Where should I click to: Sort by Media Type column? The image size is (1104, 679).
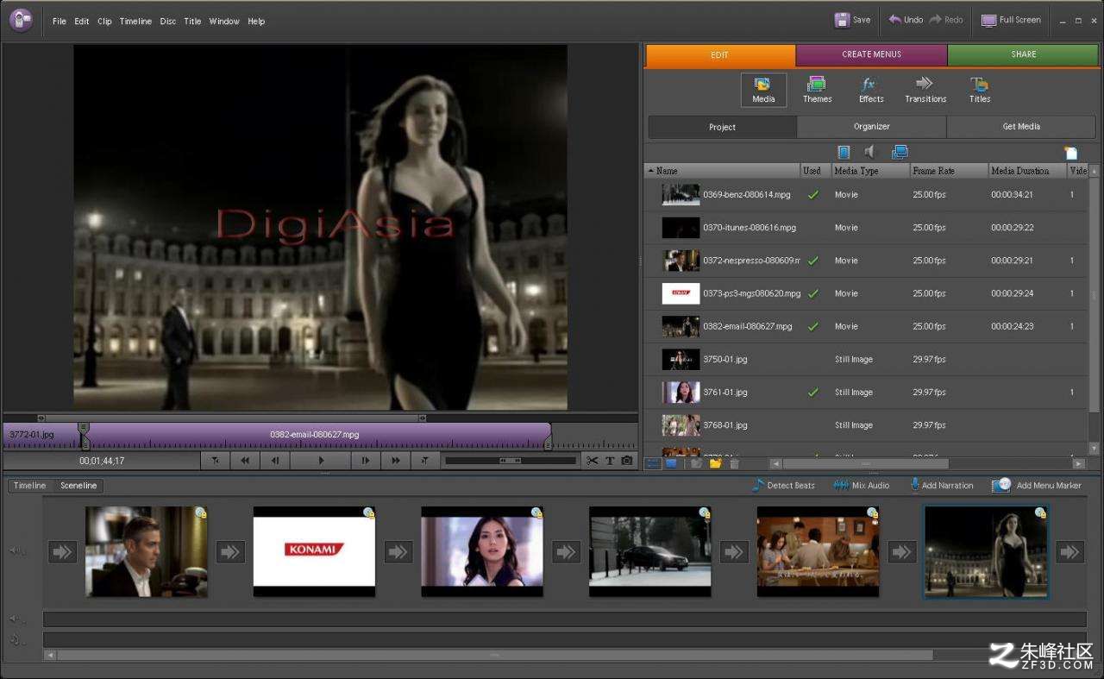coord(870,171)
